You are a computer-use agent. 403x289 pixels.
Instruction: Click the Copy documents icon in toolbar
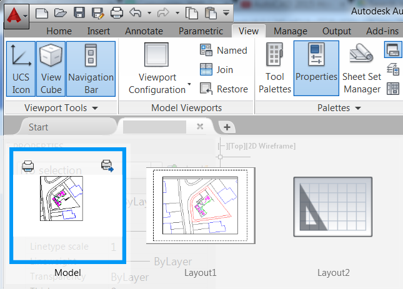coord(191,13)
